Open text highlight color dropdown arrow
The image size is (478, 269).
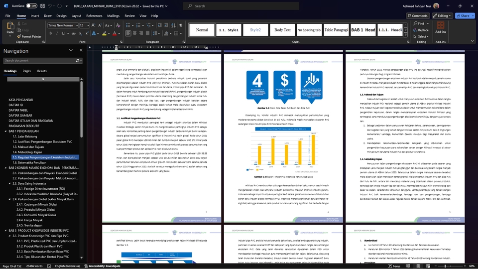coord(109,33)
